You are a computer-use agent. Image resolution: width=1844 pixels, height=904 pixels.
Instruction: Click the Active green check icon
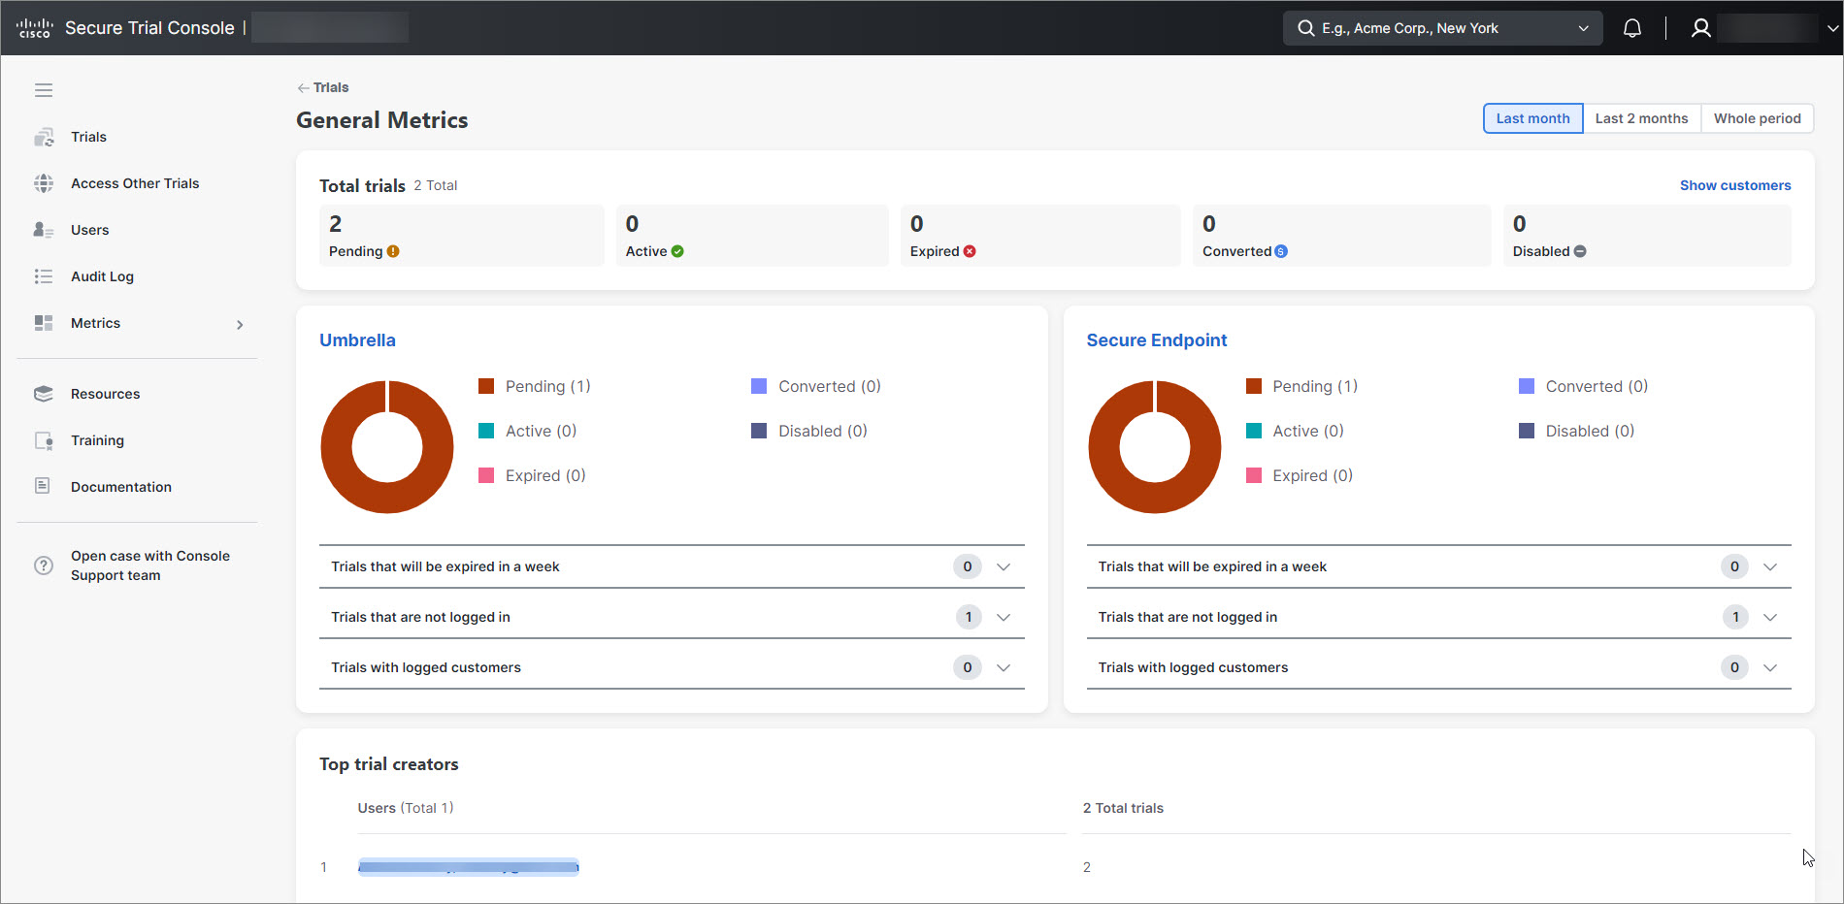[677, 251]
